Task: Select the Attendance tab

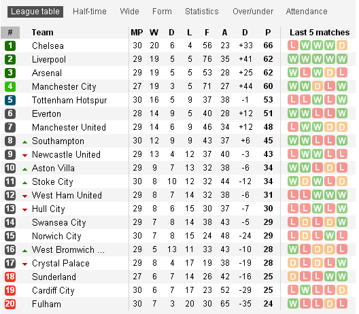Action: (307, 12)
